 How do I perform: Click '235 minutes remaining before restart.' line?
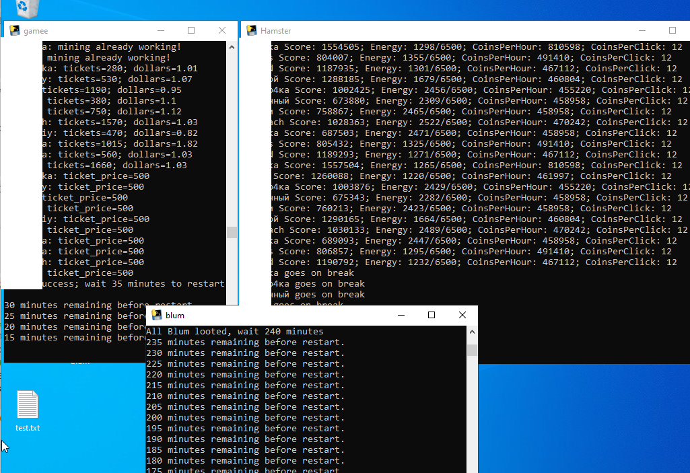246,342
